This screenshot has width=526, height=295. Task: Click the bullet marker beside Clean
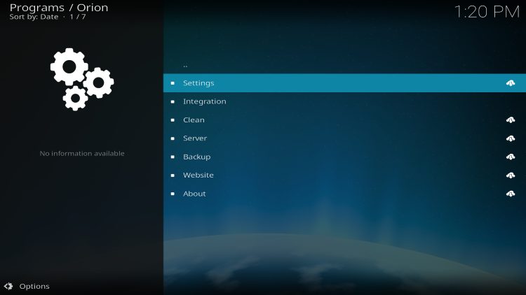tap(173, 120)
